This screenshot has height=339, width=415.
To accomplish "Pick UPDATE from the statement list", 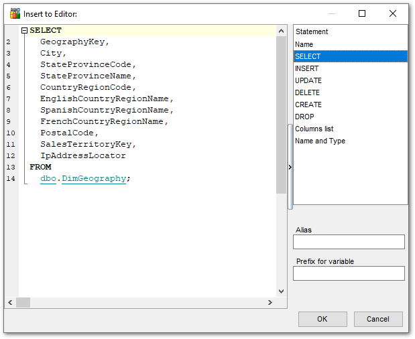I will (308, 80).
